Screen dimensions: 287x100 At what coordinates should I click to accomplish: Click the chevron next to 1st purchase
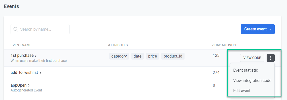[36, 56]
